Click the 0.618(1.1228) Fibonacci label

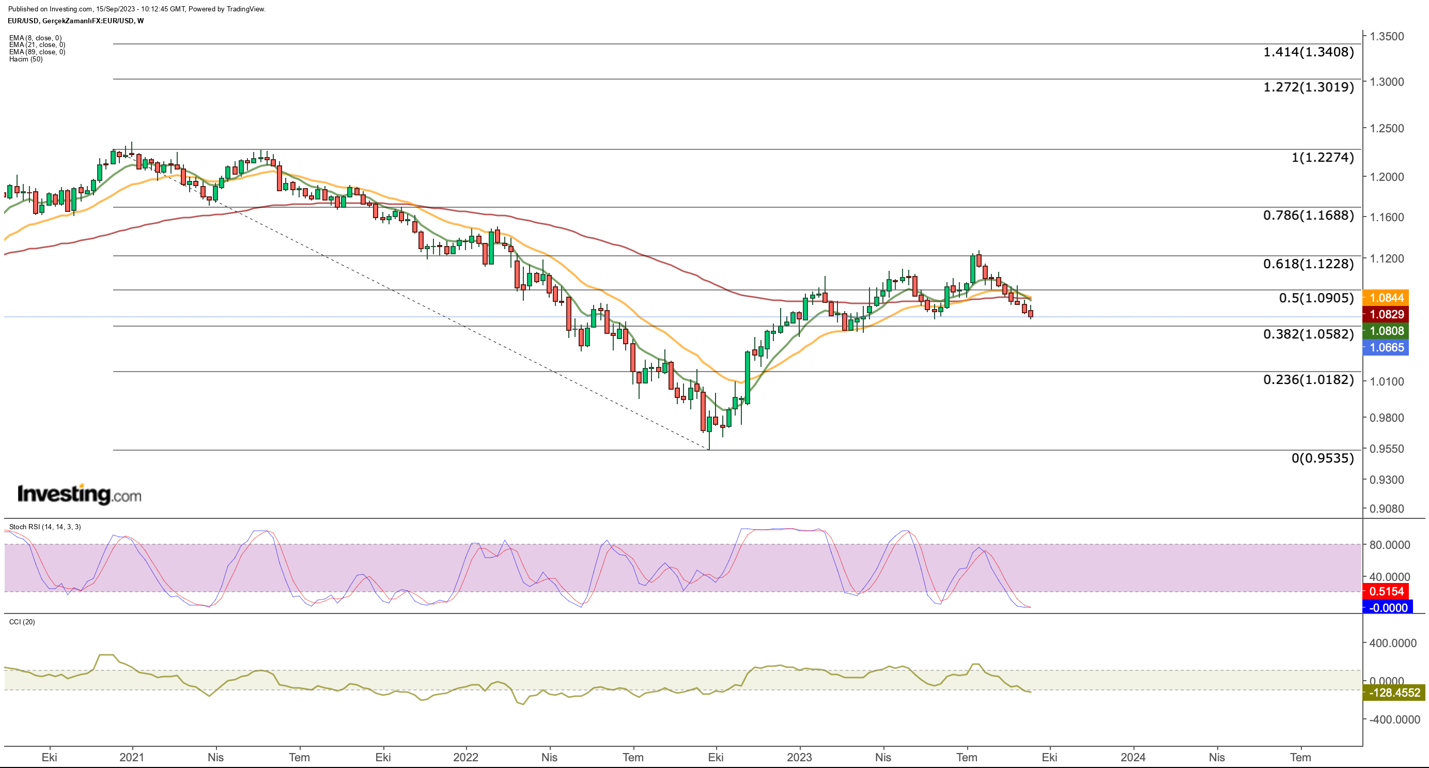1308,264
